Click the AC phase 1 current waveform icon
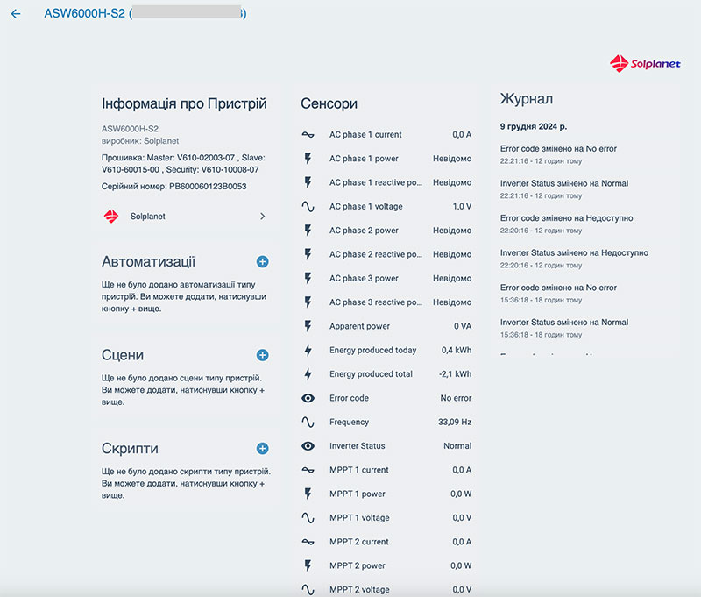Image resolution: width=701 pixels, height=597 pixels. click(x=308, y=135)
